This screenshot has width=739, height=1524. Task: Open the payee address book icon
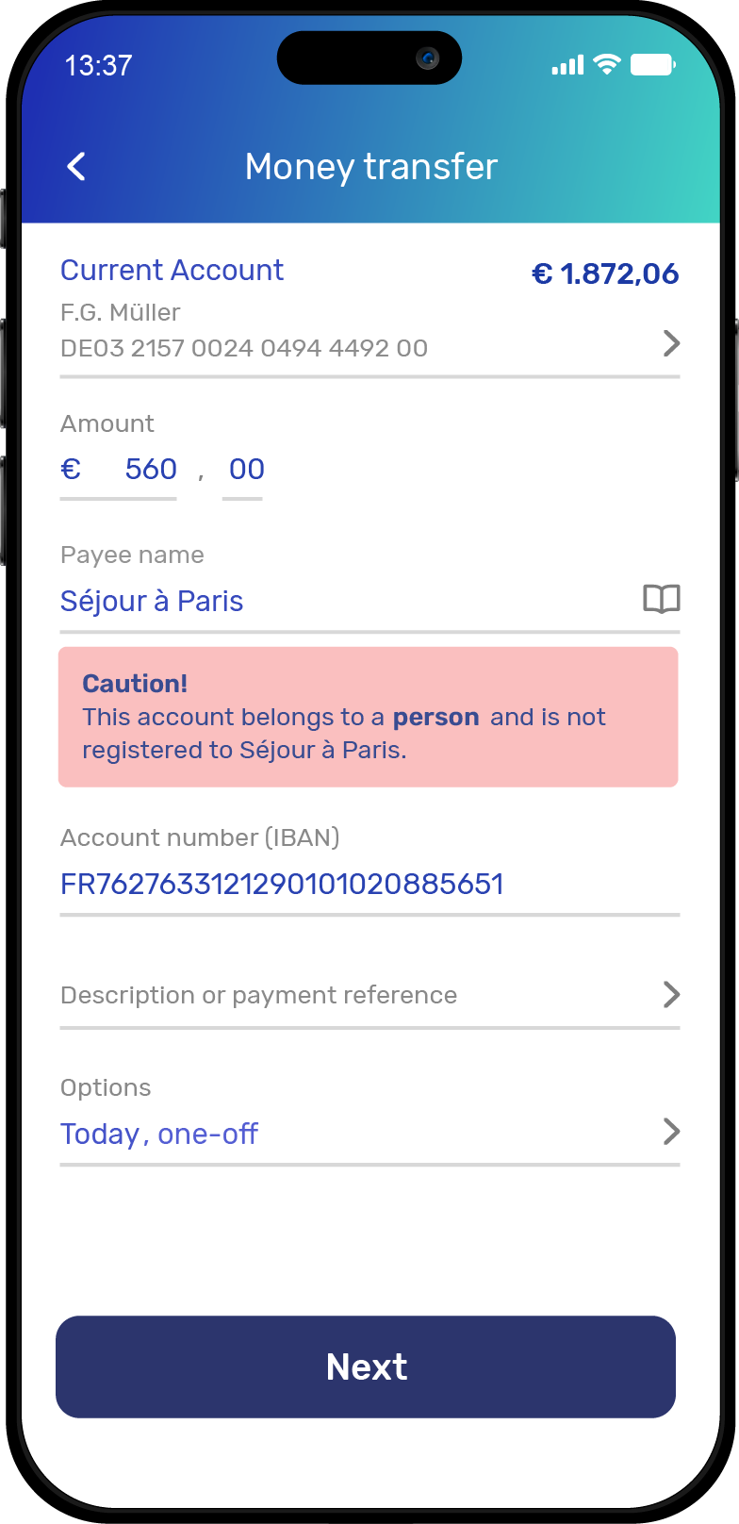[x=662, y=599]
